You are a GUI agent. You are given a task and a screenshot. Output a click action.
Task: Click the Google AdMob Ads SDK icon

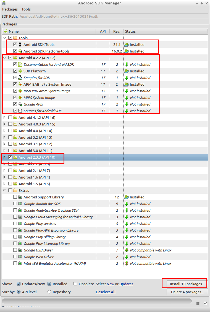[x=20, y=204]
